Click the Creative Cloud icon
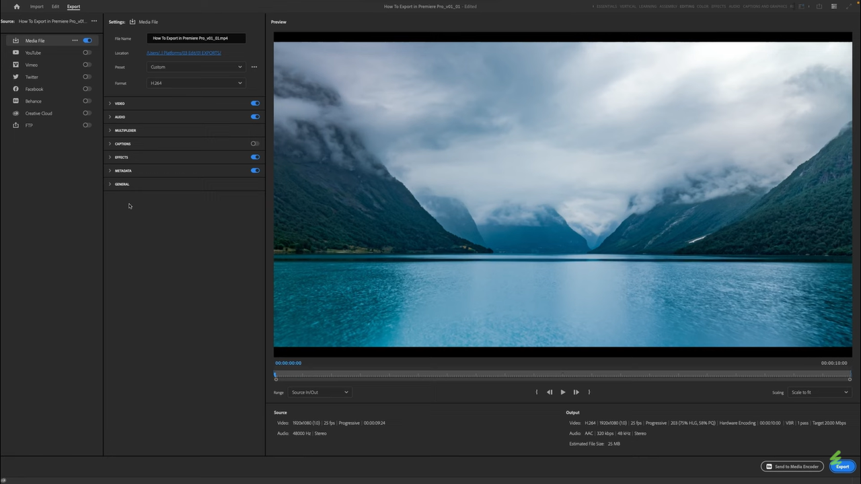 (x=16, y=113)
